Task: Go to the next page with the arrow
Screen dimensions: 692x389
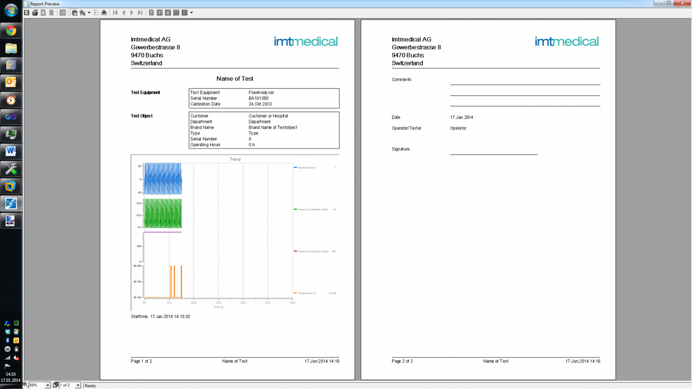Action: (x=131, y=12)
